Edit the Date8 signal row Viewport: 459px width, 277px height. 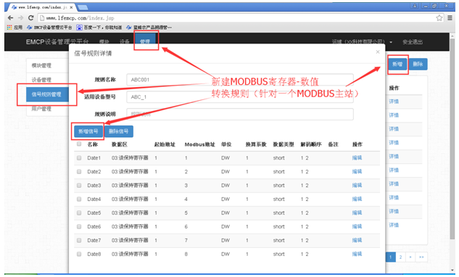click(357, 255)
